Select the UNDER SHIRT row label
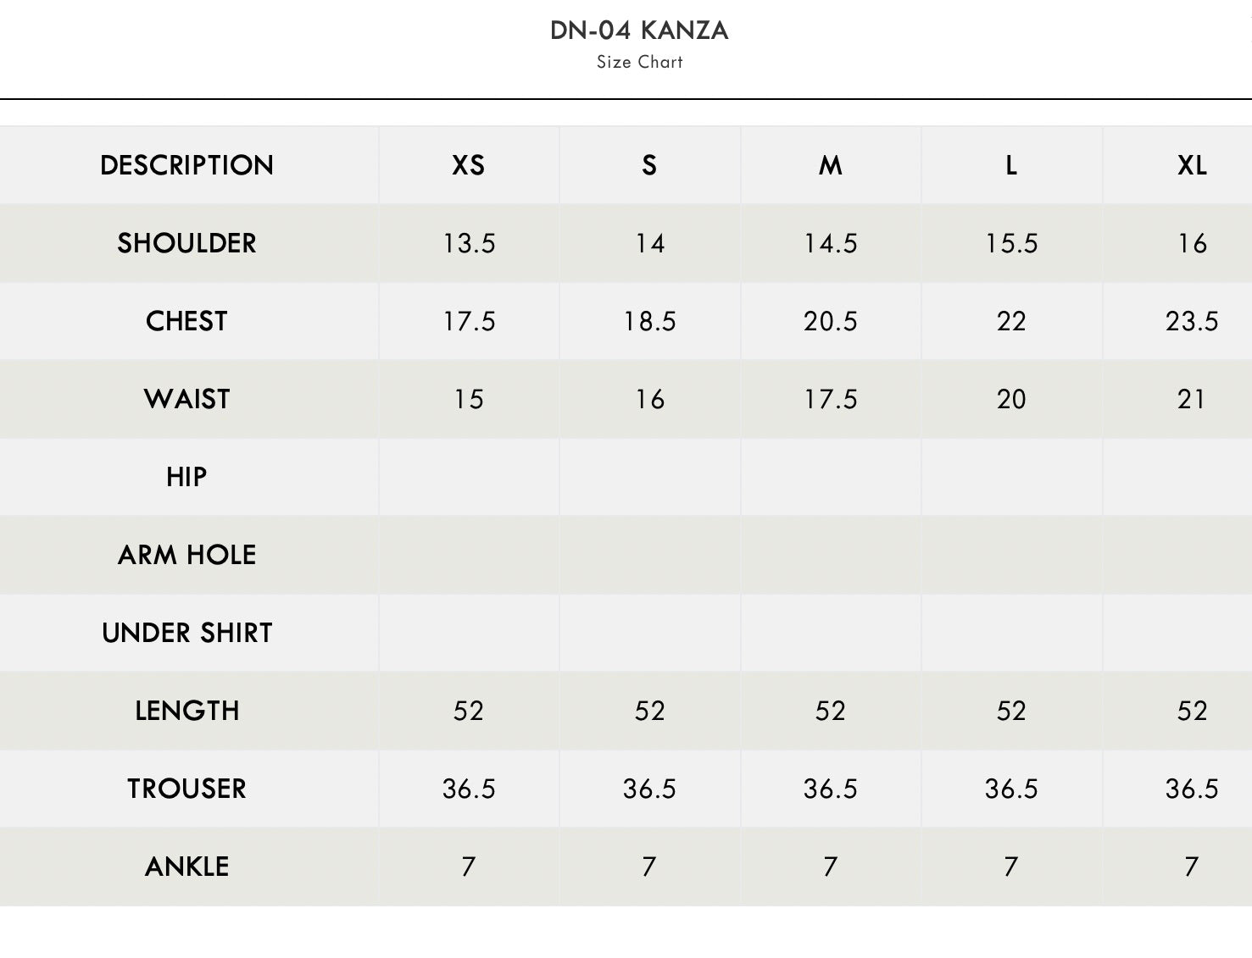Screen dimensions: 1252x958 186,633
